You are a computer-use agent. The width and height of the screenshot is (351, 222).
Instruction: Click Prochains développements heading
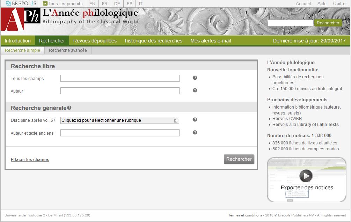pyautogui.click(x=297, y=100)
